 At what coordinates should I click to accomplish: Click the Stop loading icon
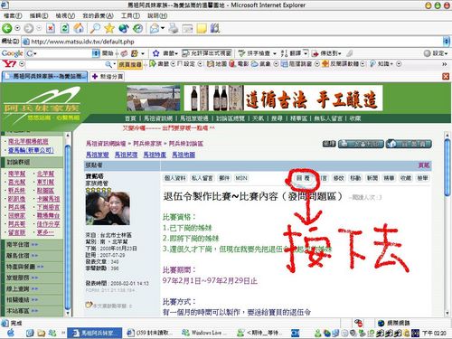pos(51,28)
